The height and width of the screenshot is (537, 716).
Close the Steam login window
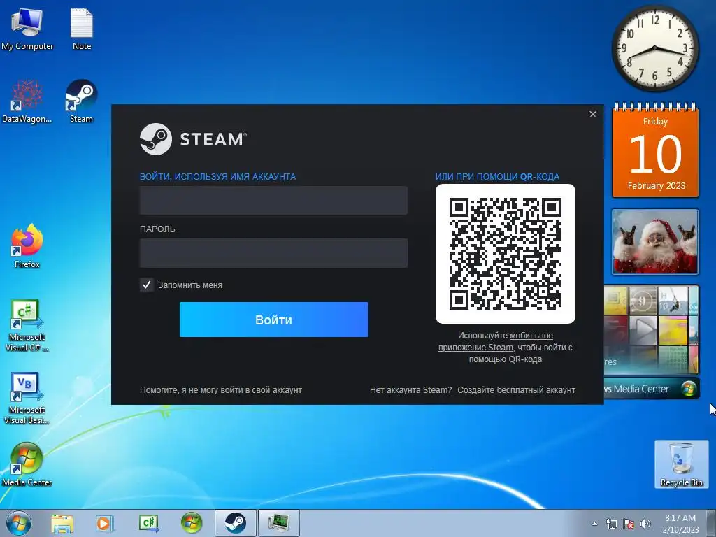[593, 114]
